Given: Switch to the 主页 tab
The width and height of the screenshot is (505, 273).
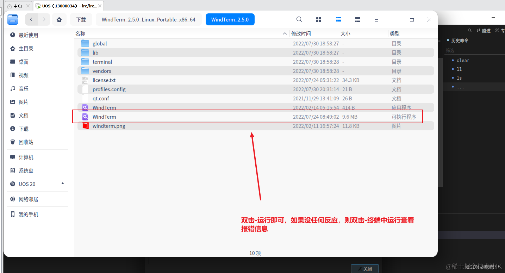Looking at the screenshot, I should pyautogui.click(x=18, y=6).
